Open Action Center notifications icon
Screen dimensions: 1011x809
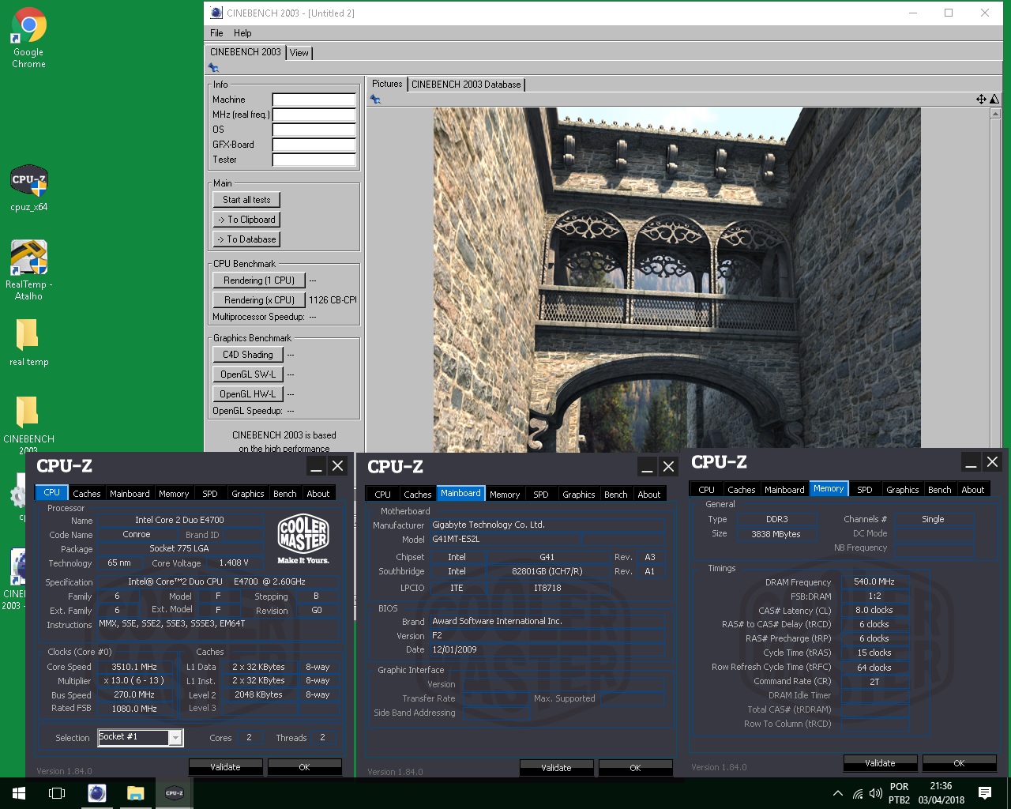[985, 793]
